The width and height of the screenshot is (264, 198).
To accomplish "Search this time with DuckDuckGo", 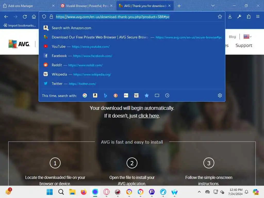I will pos(115,95).
